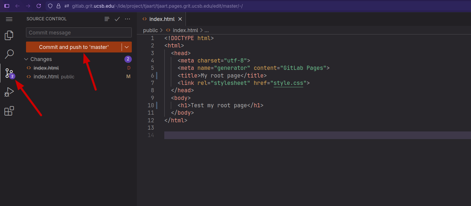Switch to the index.html editor tab

point(162,19)
